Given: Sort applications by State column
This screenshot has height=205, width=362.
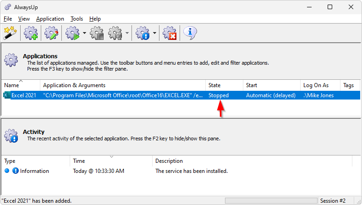Looking at the screenshot, I should [x=224, y=85].
